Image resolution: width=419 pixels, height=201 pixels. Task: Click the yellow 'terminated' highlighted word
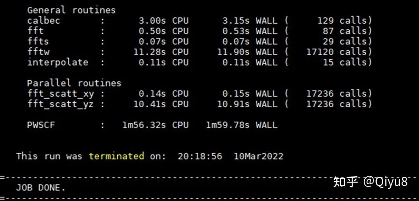117,156
